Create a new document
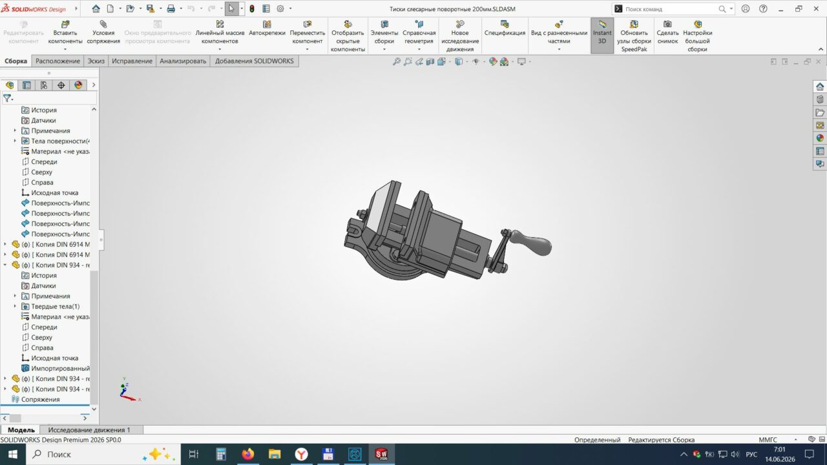Image resolution: width=827 pixels, height=465 pixels. click(x=110, y=9)
